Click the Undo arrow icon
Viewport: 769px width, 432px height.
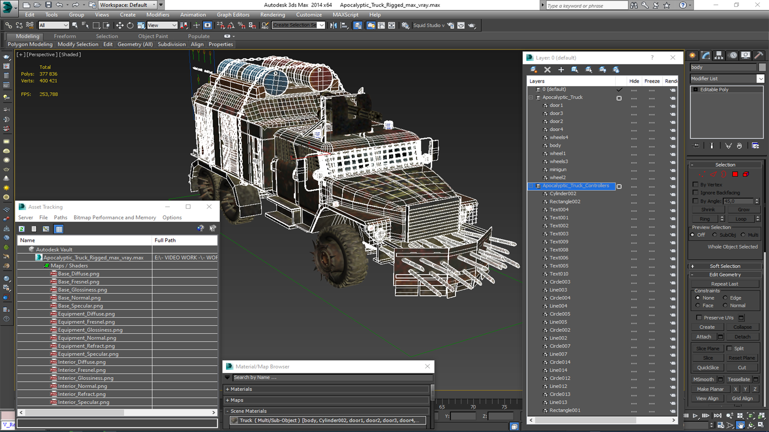point(59,5)
